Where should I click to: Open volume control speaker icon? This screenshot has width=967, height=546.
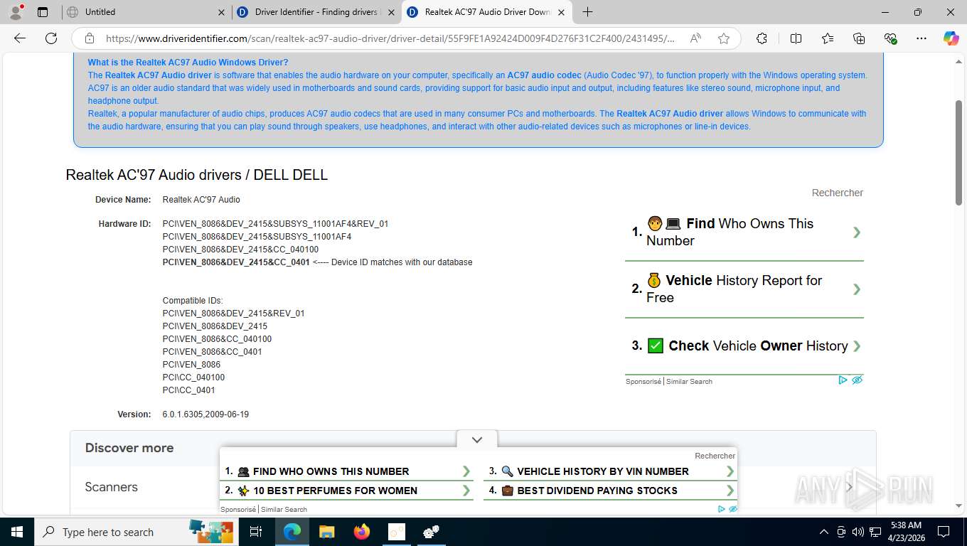coord(858,532)
